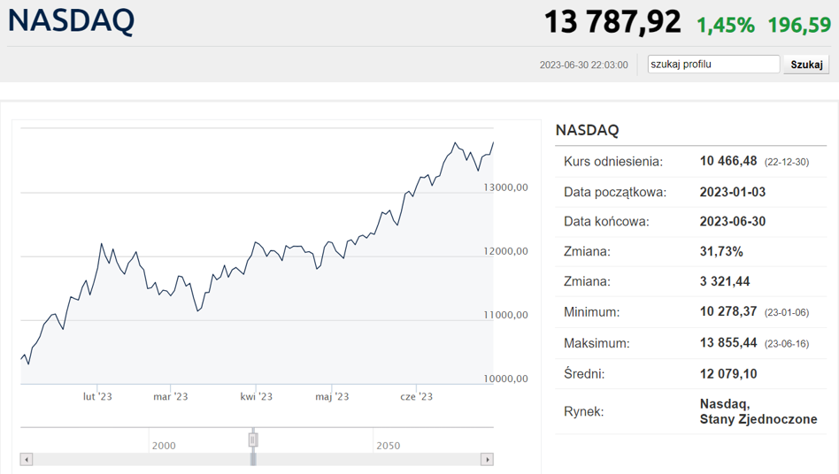Click the Kurs odniesienia value 10 466,48
839x474 pixels.
728,161
